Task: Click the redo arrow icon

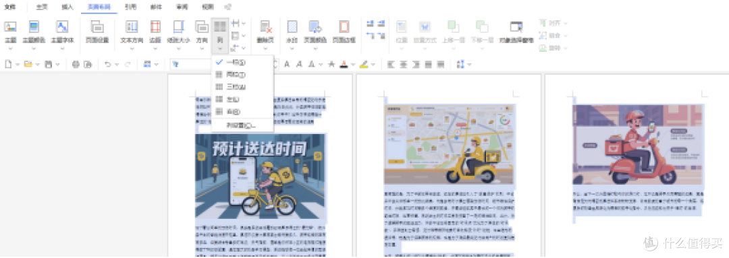Action: pos(128,64)
